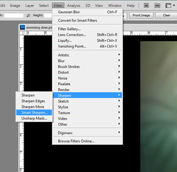Apply Sharpen Edges filter
The image size is (177, 172).
34,101
